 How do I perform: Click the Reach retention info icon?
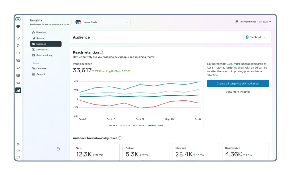101,52
